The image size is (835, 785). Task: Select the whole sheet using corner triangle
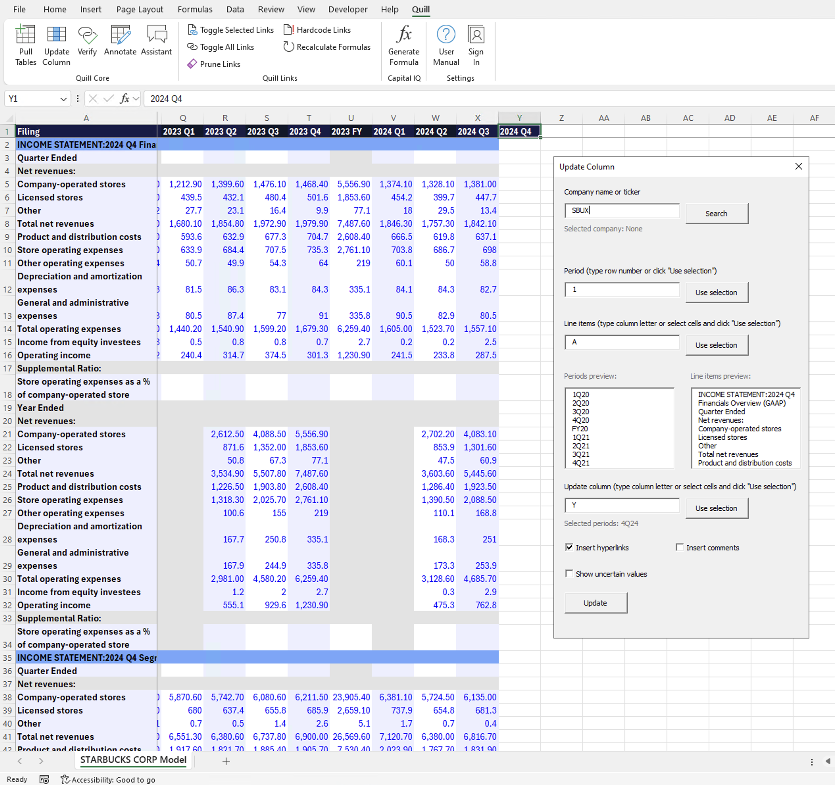(x=9, y=118)
